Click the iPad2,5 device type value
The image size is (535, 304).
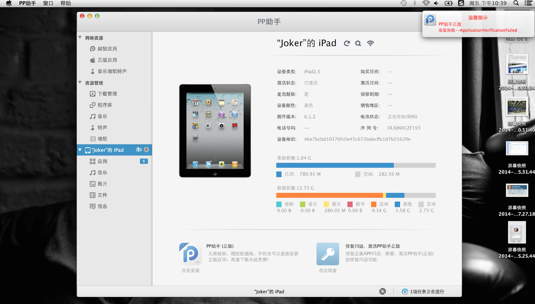point(312,72)
